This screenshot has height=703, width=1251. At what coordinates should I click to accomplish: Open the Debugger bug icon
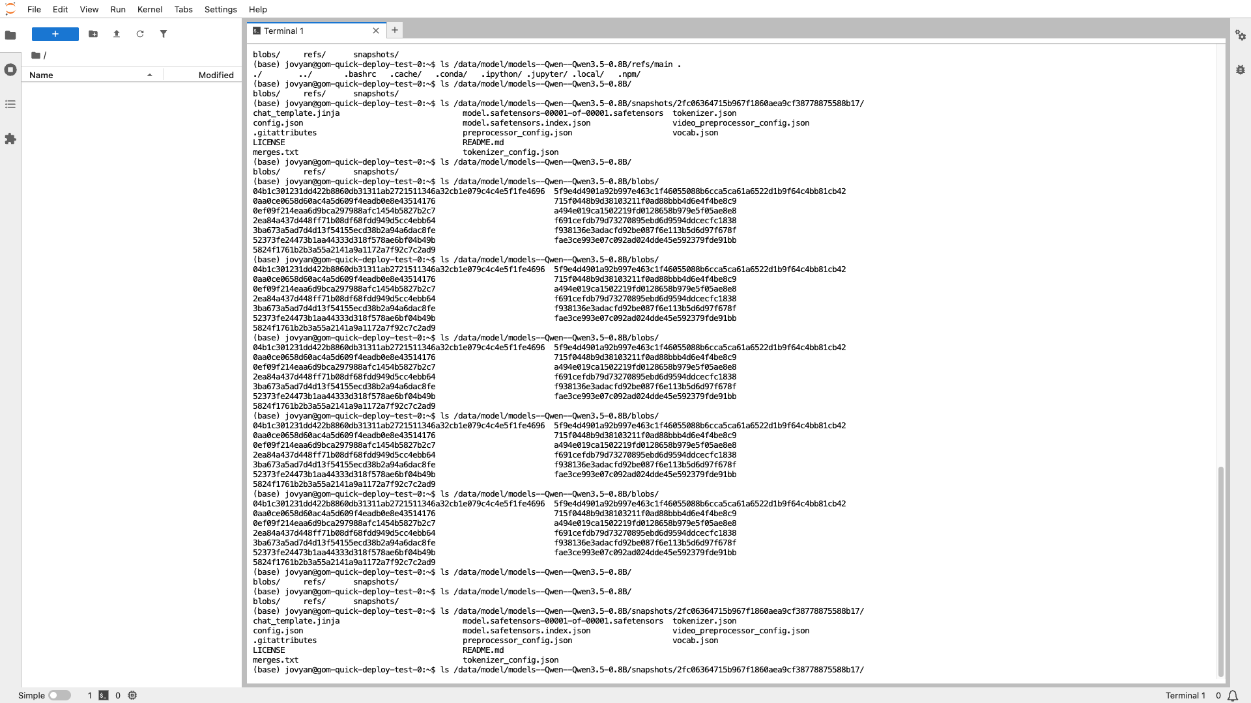[1241, 70]
